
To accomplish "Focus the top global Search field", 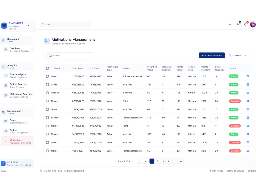I will (65, 25).
